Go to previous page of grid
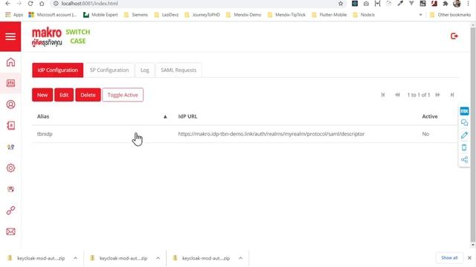476x267 pixels. (x=397, y=95)
